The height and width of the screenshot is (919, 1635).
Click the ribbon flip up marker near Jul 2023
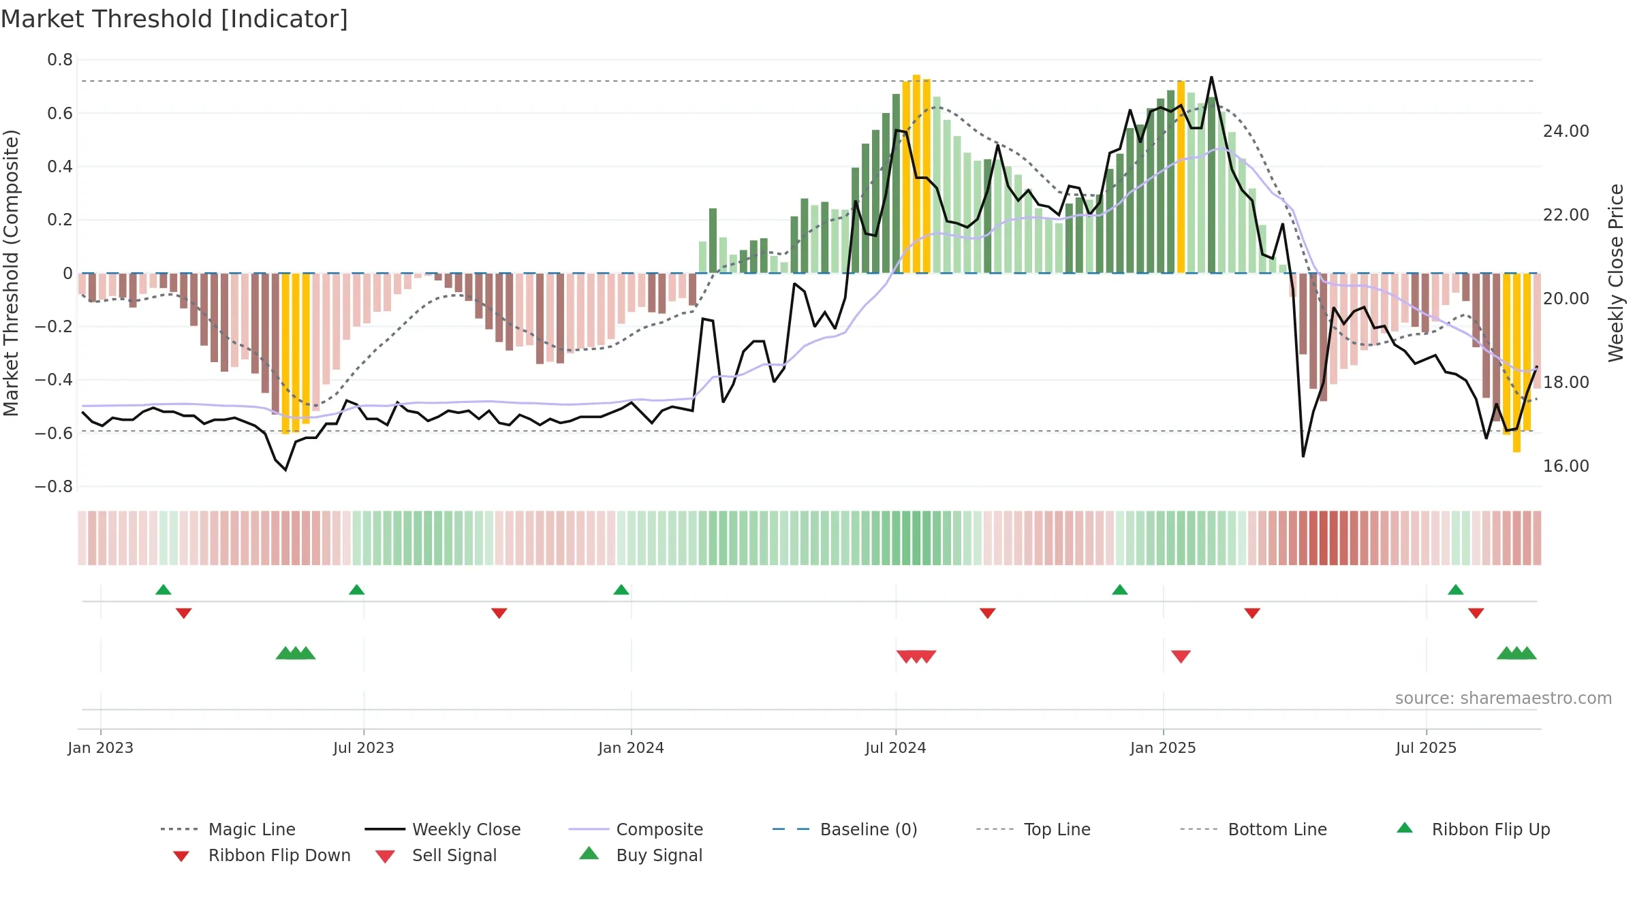356,590
